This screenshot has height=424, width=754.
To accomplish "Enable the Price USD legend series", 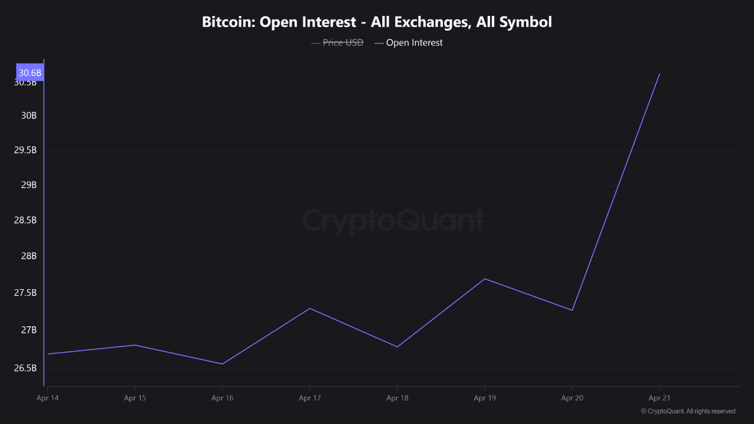I will pos(343,42).
